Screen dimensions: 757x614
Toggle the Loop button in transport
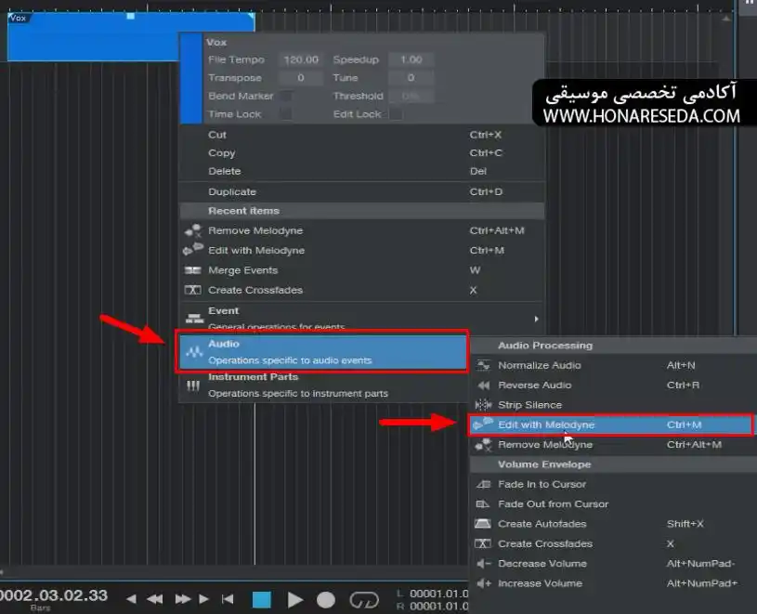coord(364,600)
